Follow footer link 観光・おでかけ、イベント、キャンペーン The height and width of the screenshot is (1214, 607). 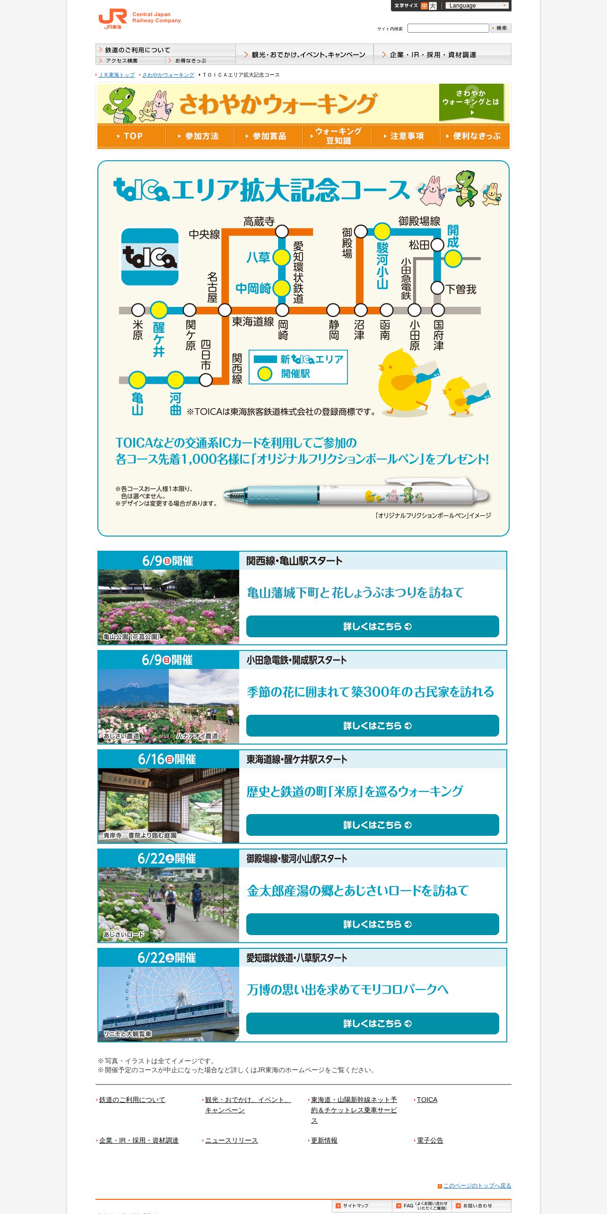pyautogui.click(x=248, y=1105)
